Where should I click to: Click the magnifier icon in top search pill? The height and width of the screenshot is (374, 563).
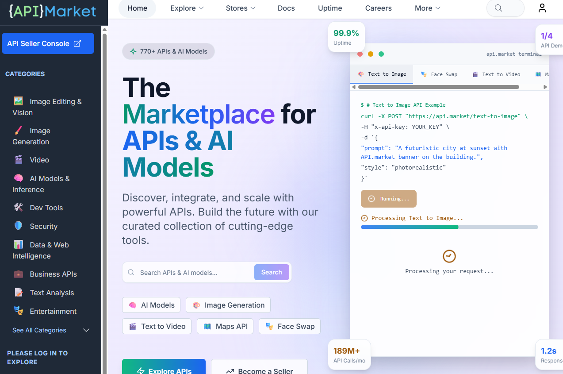[498, 8]
